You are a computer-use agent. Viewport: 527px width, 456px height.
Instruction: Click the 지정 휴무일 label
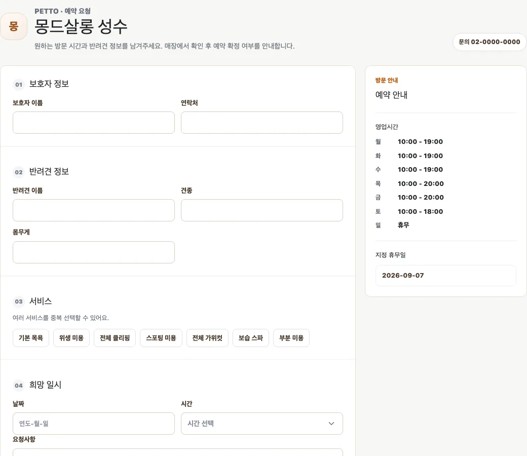coord(391,255)
